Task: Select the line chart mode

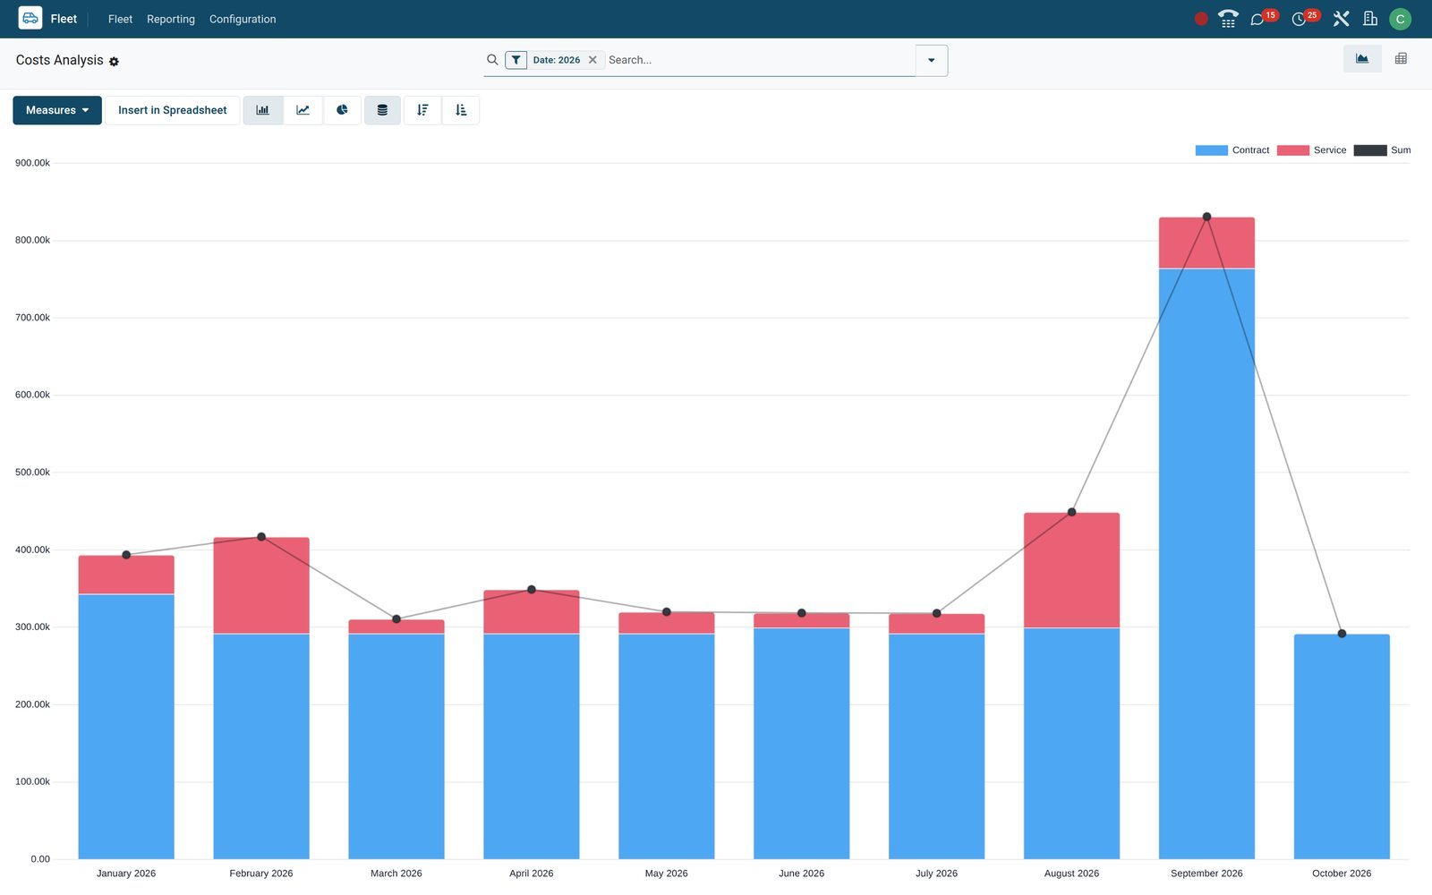Action: click(x=303, y=110)
